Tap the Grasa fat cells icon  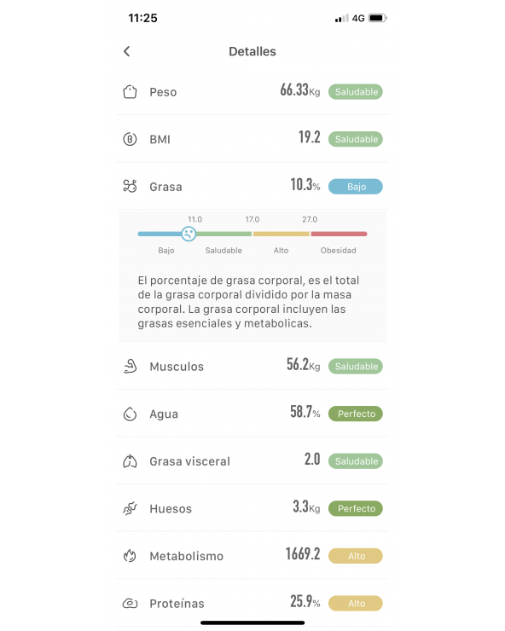(130, 187)
